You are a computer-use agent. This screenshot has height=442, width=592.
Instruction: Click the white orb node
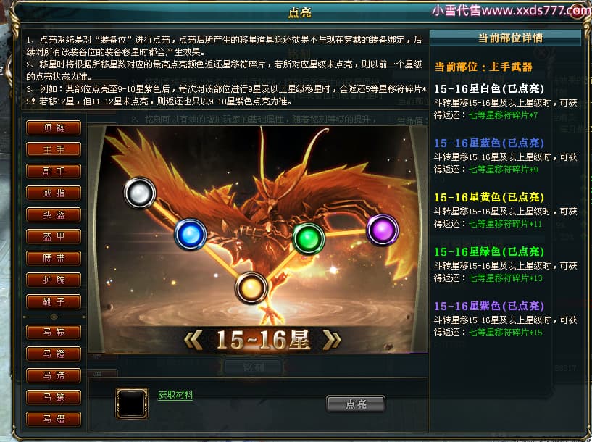[x=140, y=193]
